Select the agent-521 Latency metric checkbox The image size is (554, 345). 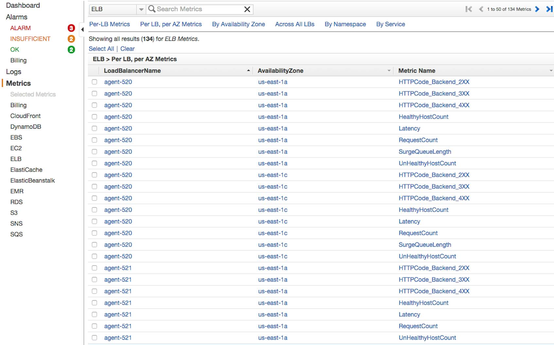tap(95, 314)
